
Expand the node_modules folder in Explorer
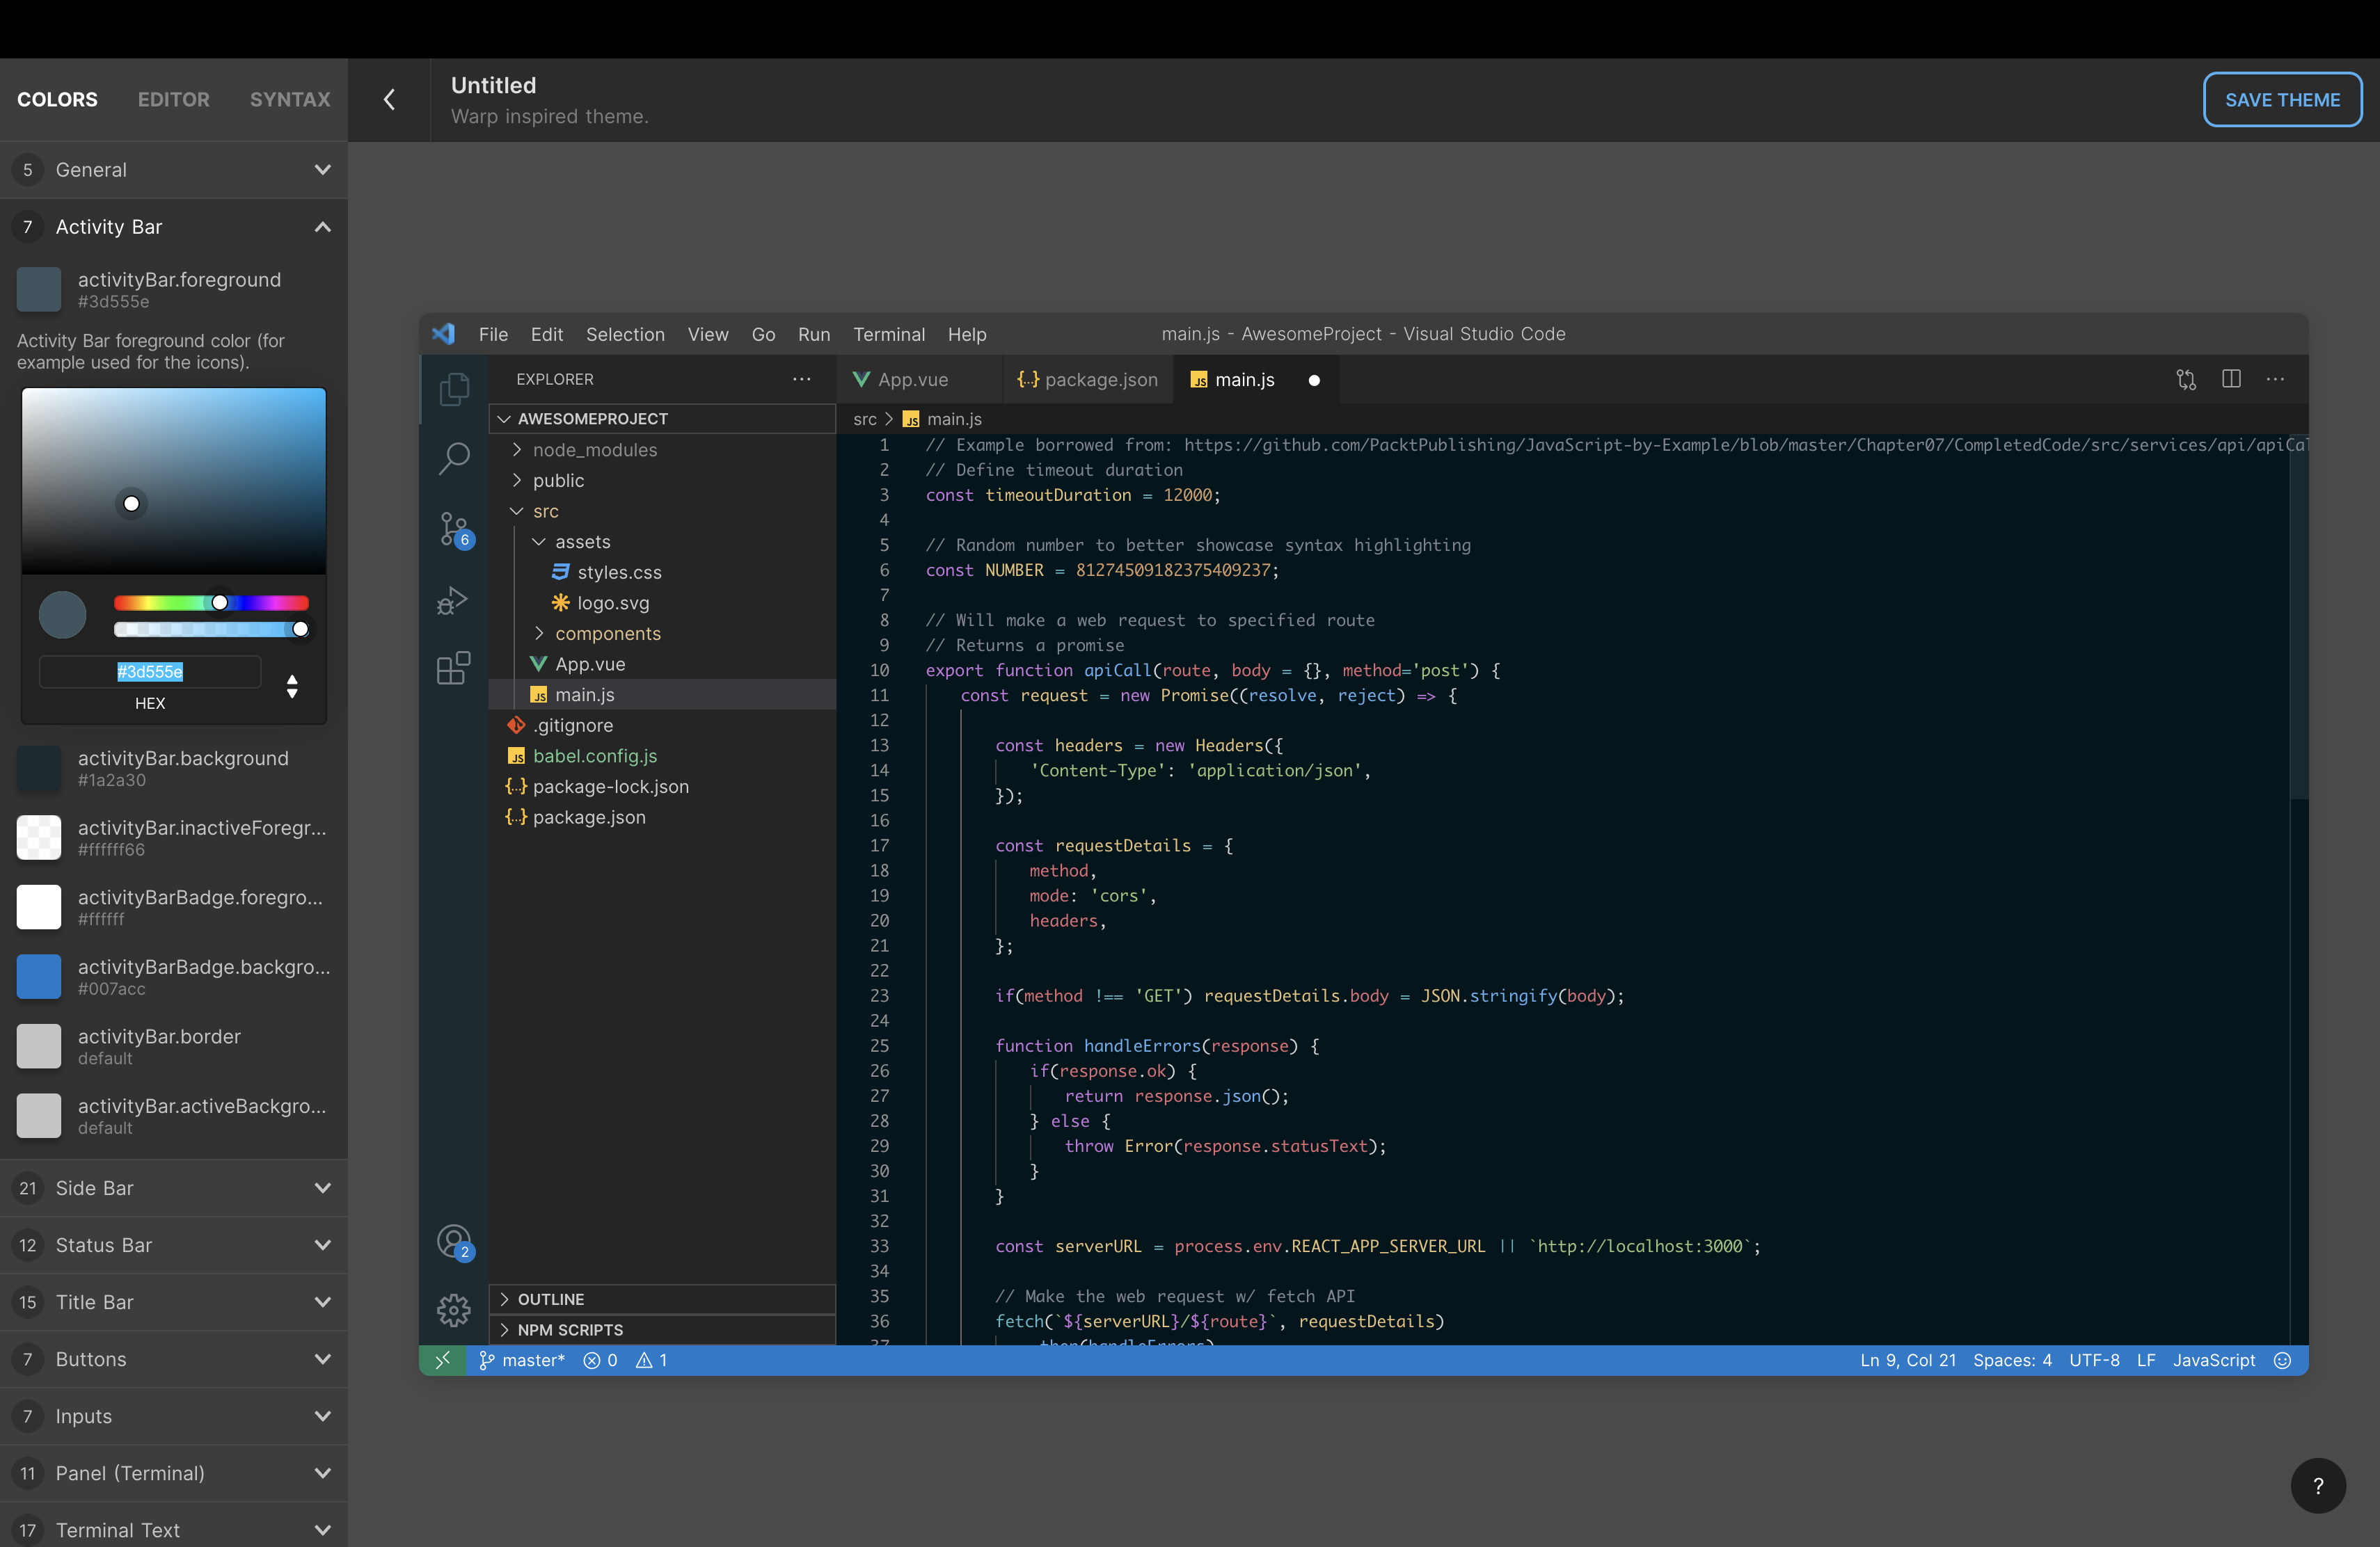tap(517, 450)
